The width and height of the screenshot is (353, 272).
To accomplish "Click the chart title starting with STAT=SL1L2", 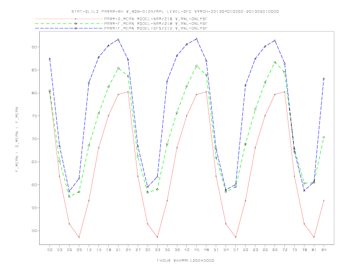I will [175, 12].
